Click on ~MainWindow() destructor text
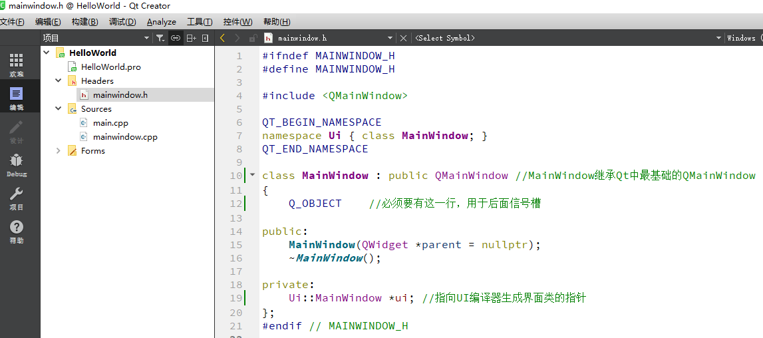Image resolution: width=763 pixels, height=338 pixels. pyautogui.click(x=335, y=257)
